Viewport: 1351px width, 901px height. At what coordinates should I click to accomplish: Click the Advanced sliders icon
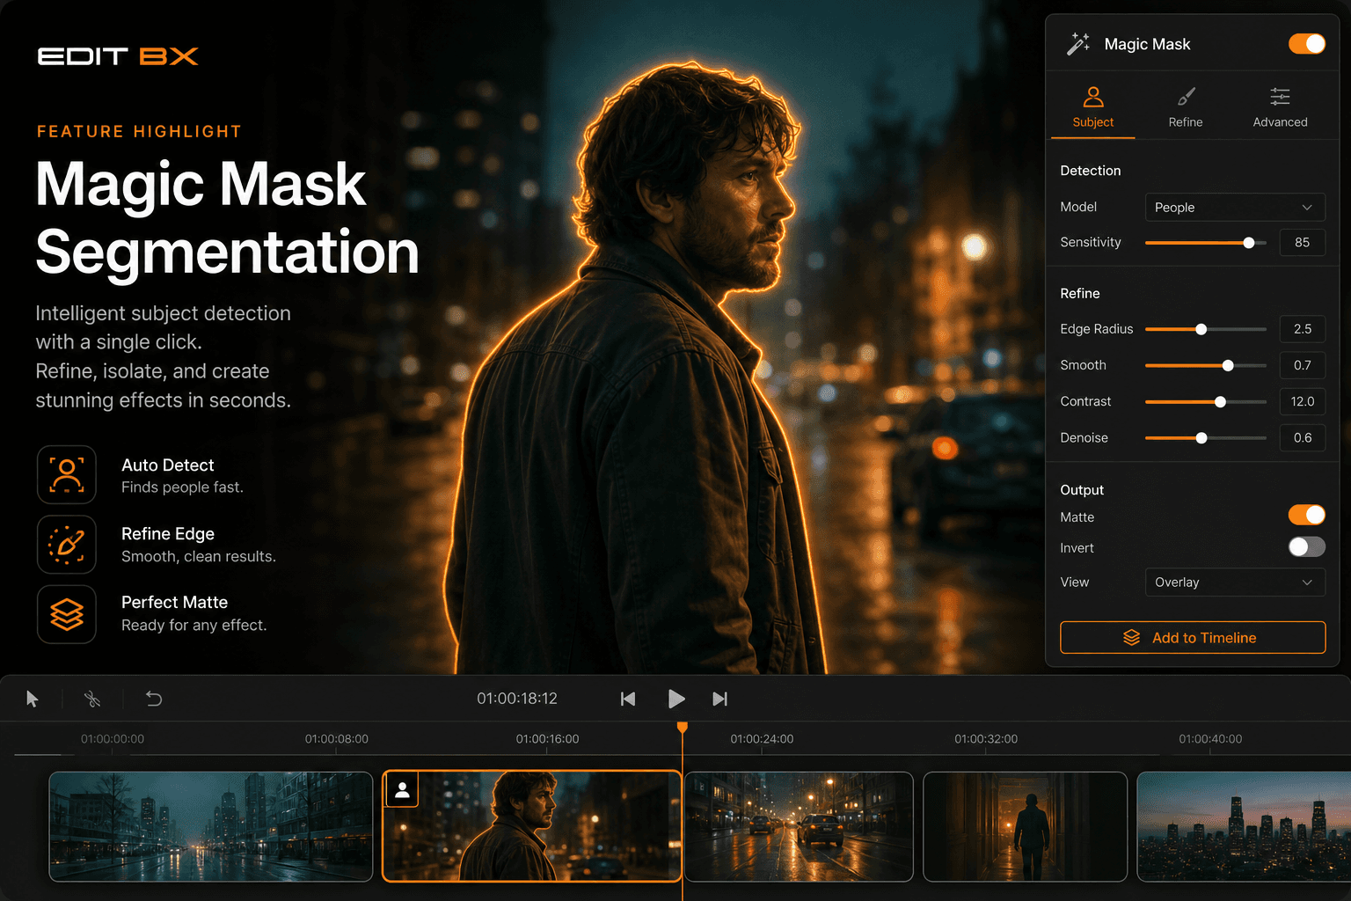click(1280, 96)
